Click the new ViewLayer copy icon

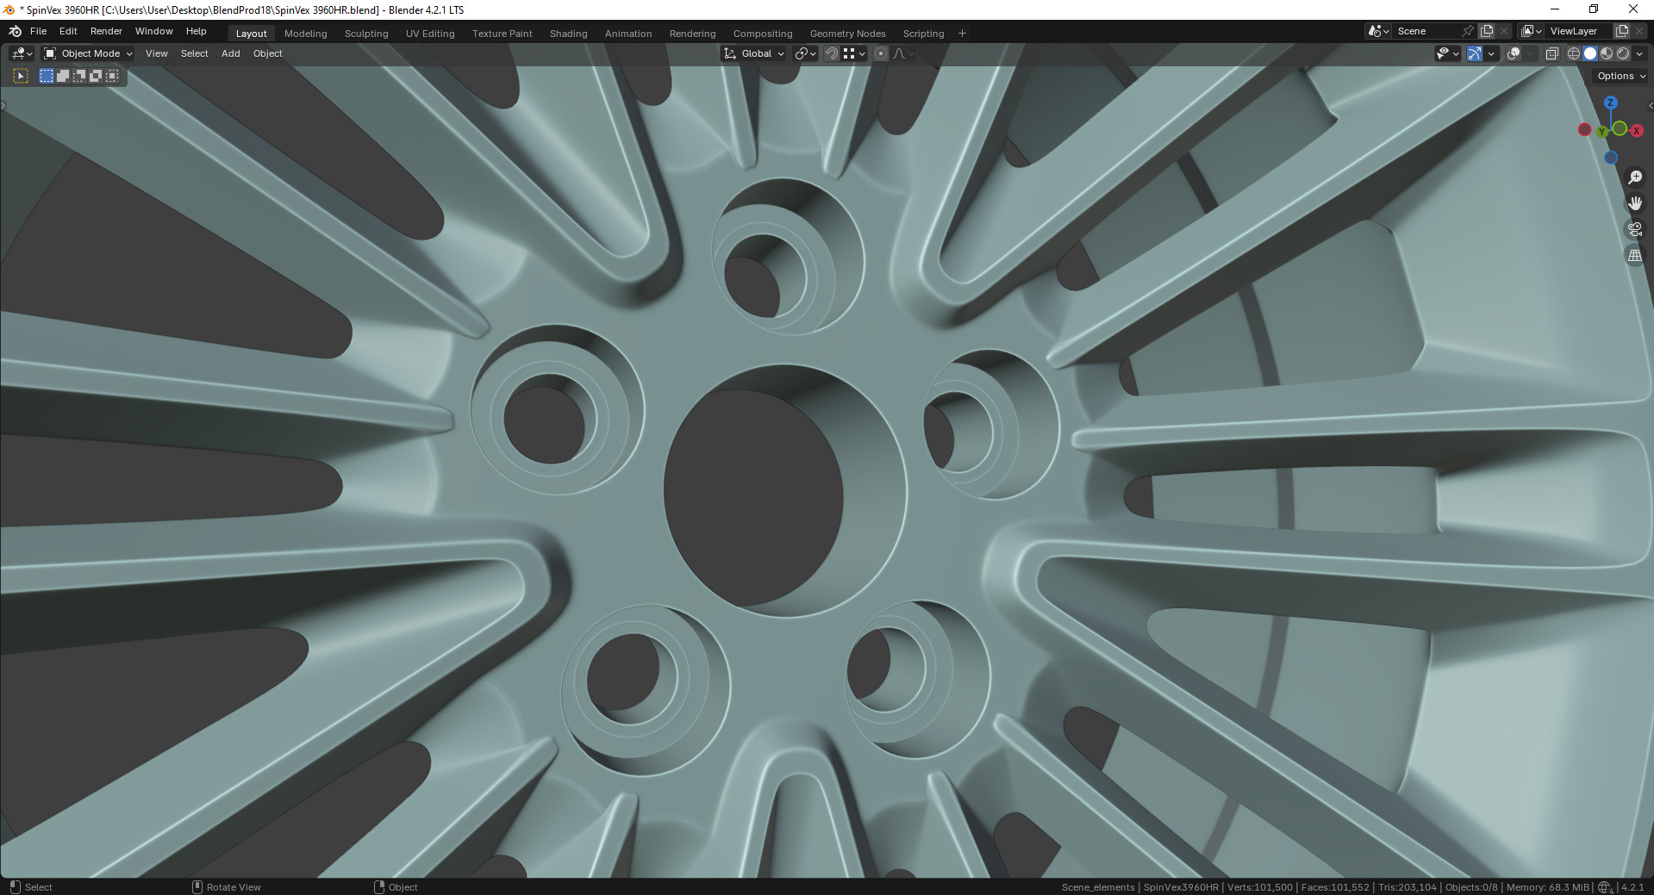click(x=1622, y=31)
